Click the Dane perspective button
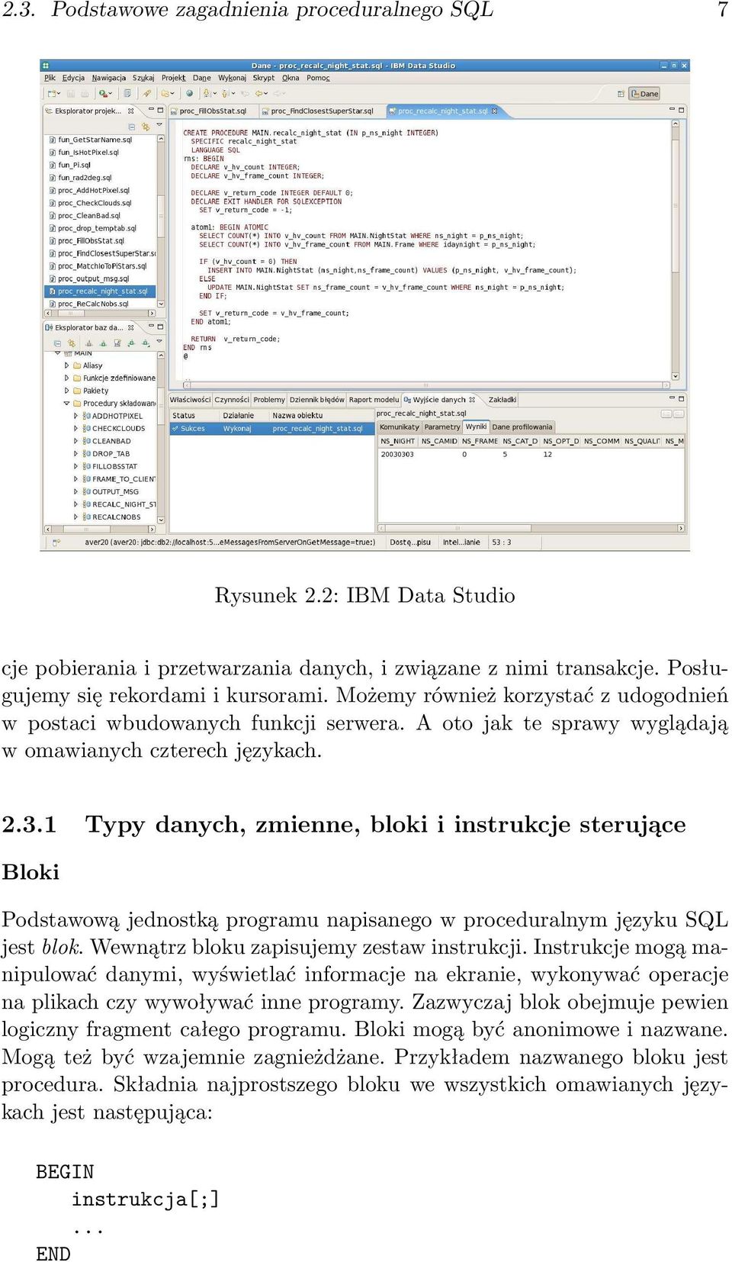 645,94
